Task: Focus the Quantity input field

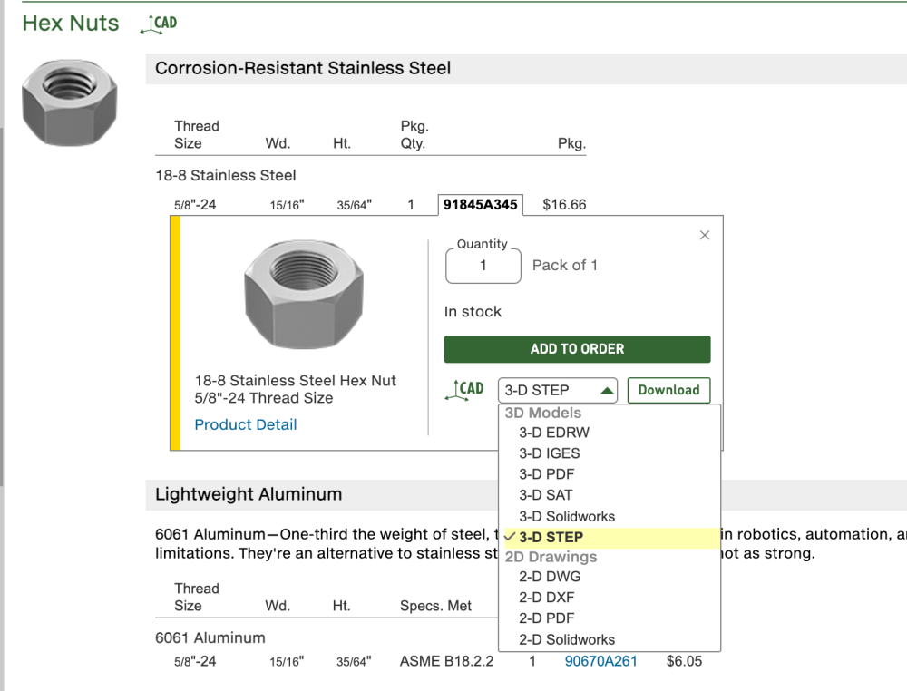Action: pos(483,266)
